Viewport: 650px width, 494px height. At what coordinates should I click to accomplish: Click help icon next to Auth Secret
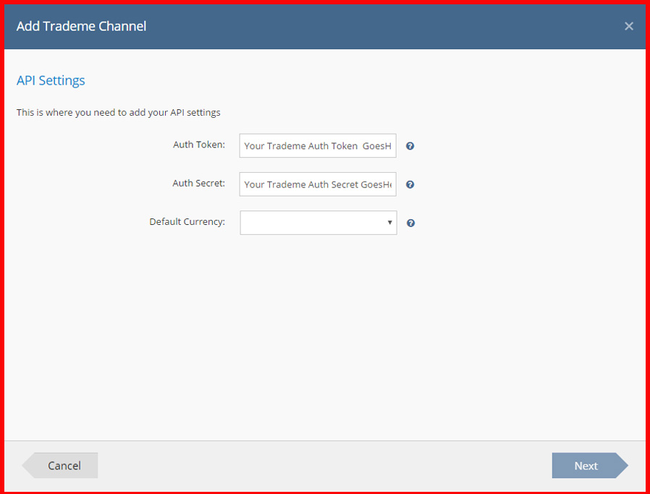[x=410, y=184]
